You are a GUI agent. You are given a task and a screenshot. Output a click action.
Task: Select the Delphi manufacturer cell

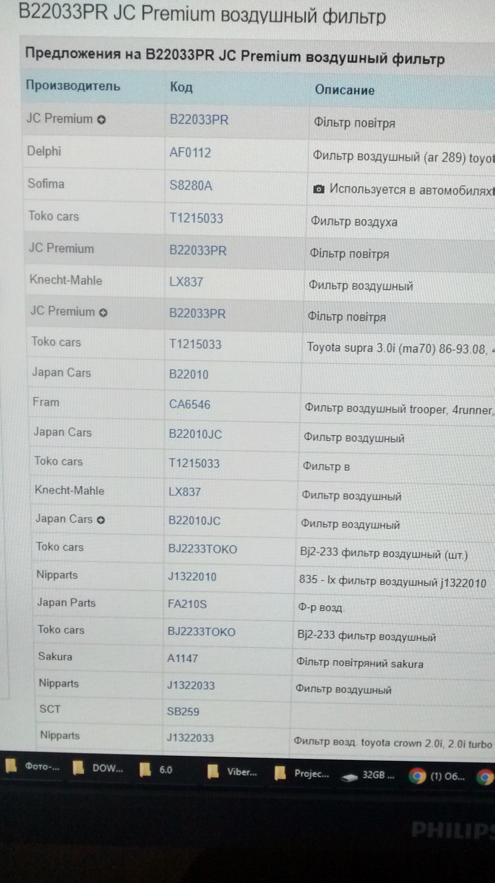click(44, 151)
